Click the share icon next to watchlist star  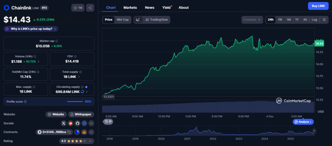[x=90, y=7]
